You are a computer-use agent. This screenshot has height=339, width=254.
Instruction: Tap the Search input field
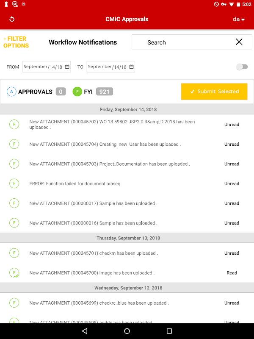click(x=182, y=42)
